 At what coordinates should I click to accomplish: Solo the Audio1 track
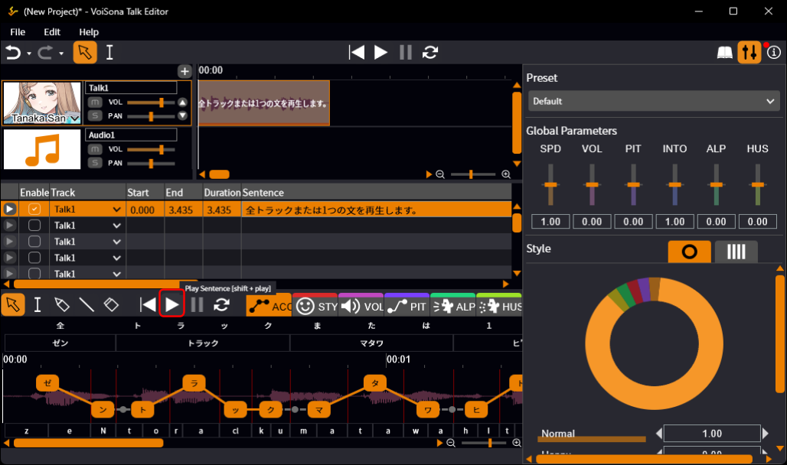(x=95, y=163)
